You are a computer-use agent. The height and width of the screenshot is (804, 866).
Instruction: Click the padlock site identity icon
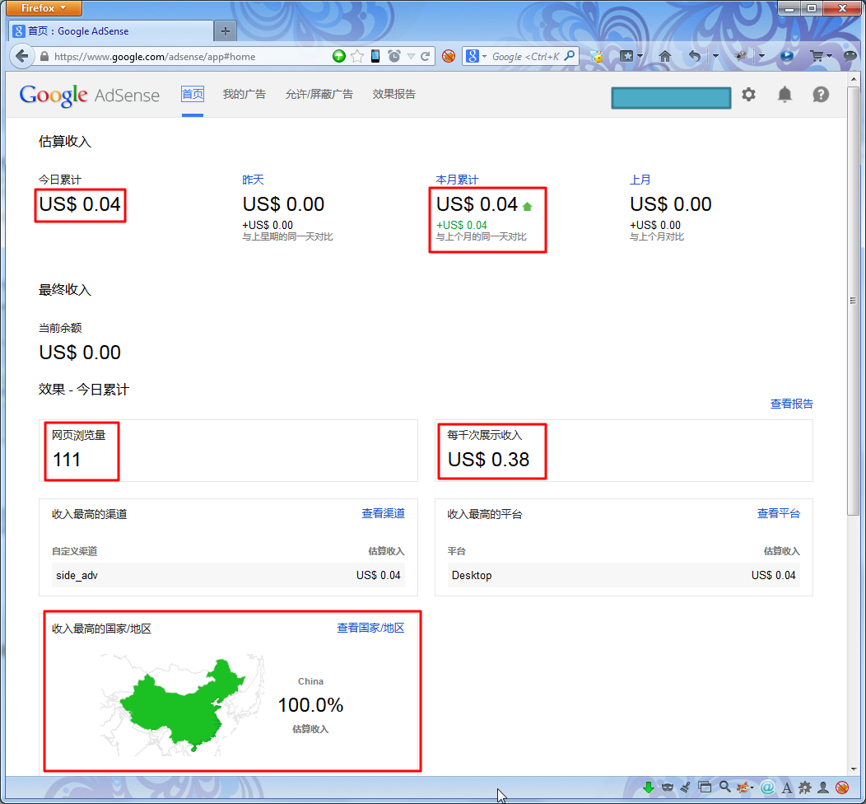click(x=44, y=56)
